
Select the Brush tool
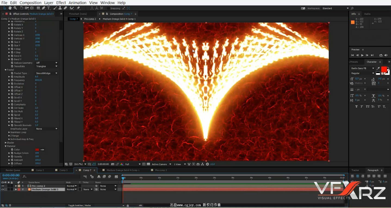[x=55, y=8]
